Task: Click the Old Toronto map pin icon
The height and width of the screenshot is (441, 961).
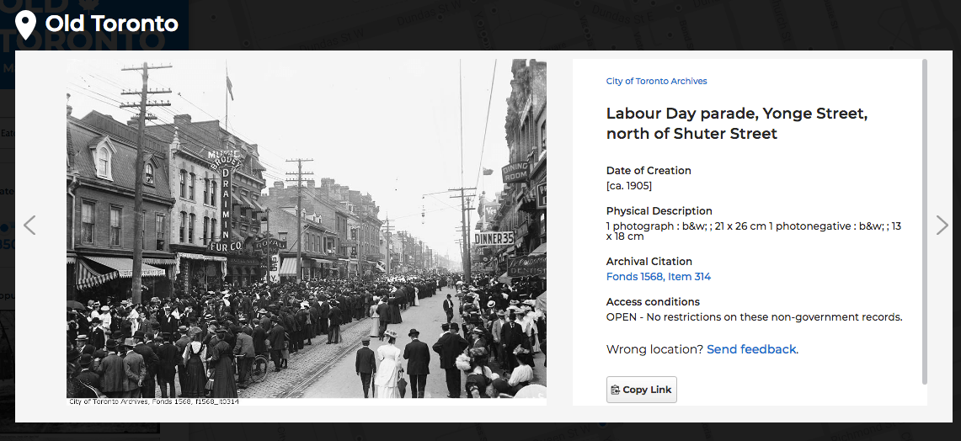Action: coord(26,24)
